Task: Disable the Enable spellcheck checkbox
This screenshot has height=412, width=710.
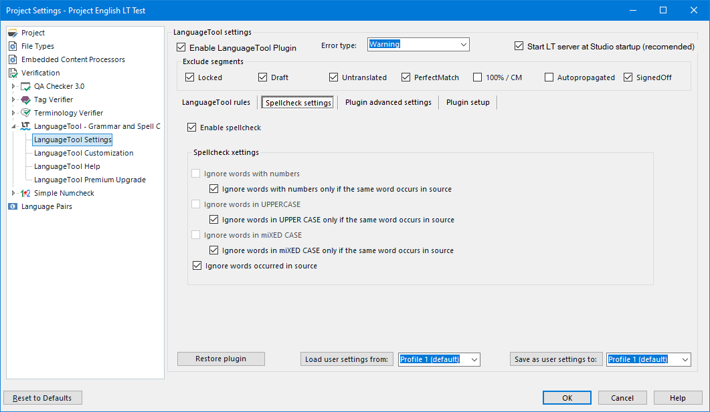Action: pyautogui.click(x=192, y=128)
